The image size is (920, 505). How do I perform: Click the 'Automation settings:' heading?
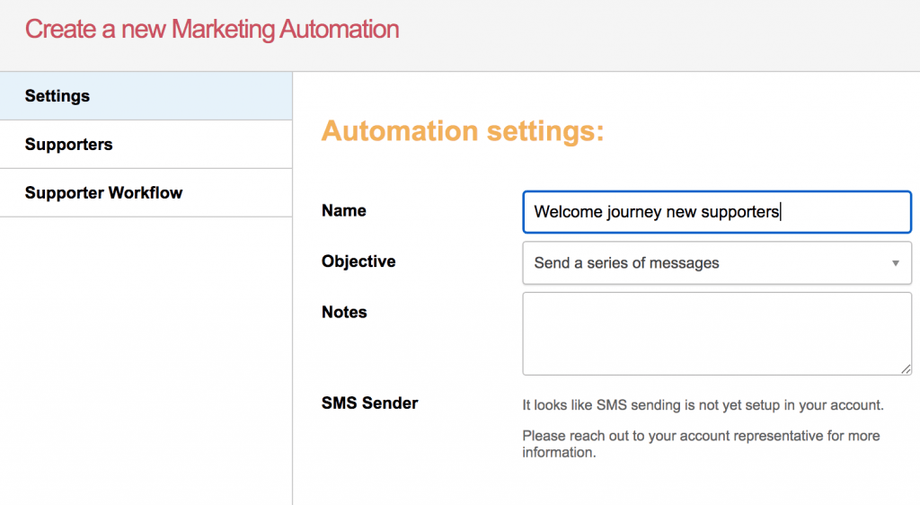(463, 131)
